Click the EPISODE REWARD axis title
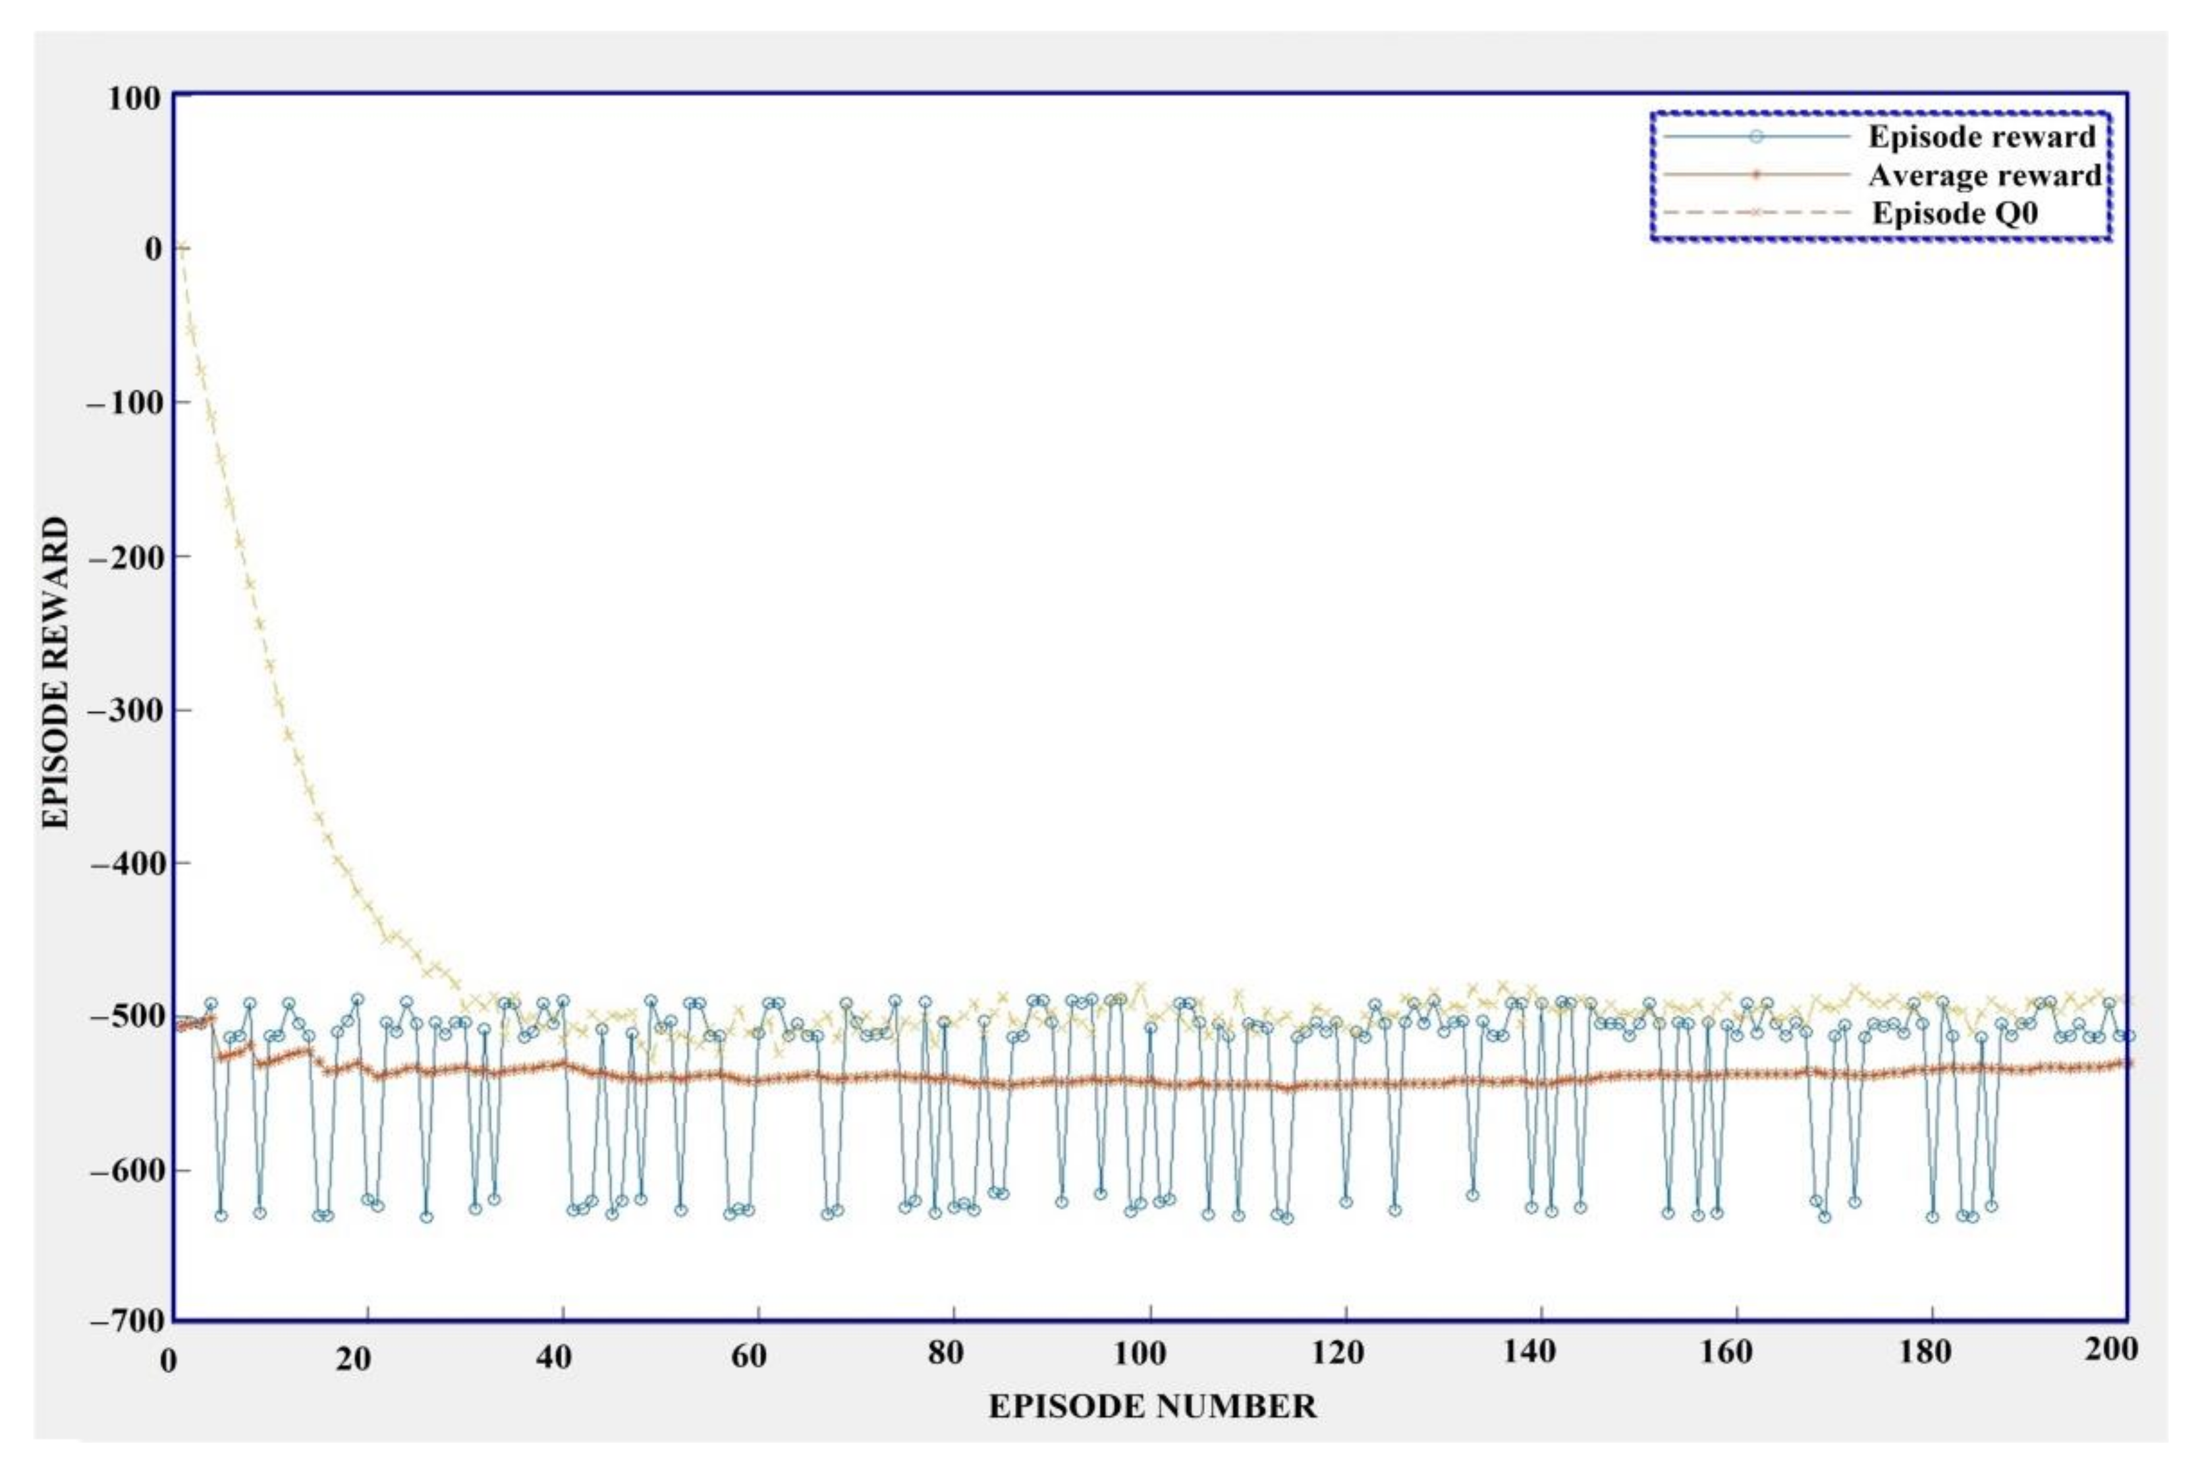 pos(55,672)
